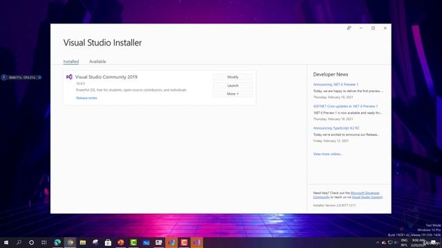Viewport: 442px width, 248px height.
Task: Click the Friday, February 12, 2021 date text
Action: click(x=331, y=141)
